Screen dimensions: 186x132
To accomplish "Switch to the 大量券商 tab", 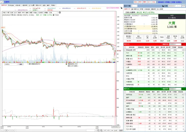I will pyautogui.click(x=24, y=5).
